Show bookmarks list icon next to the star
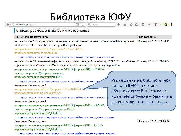181x136 pixels. click(137, 24)
